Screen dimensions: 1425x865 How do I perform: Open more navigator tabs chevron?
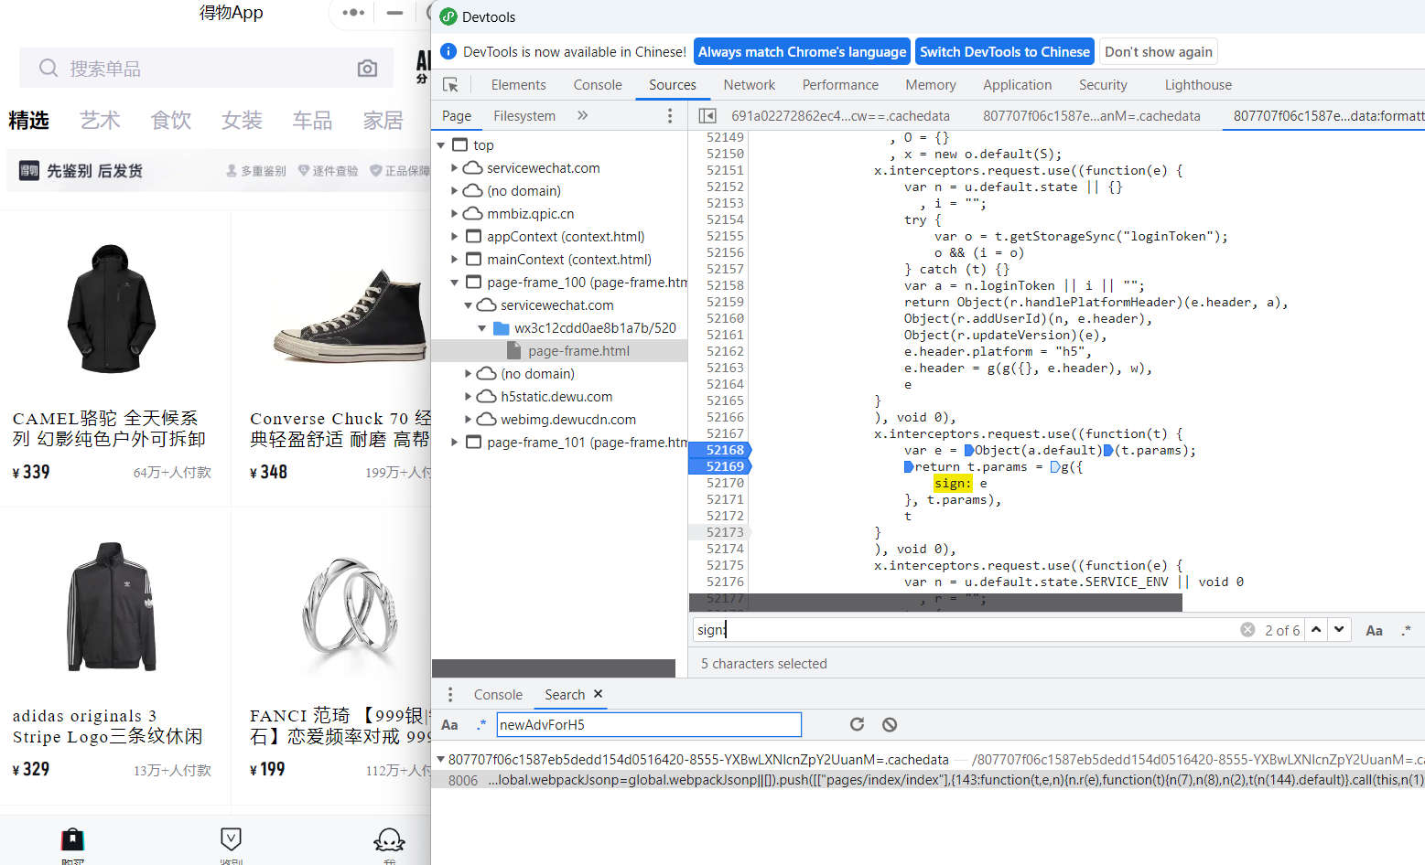coord(582,115)
